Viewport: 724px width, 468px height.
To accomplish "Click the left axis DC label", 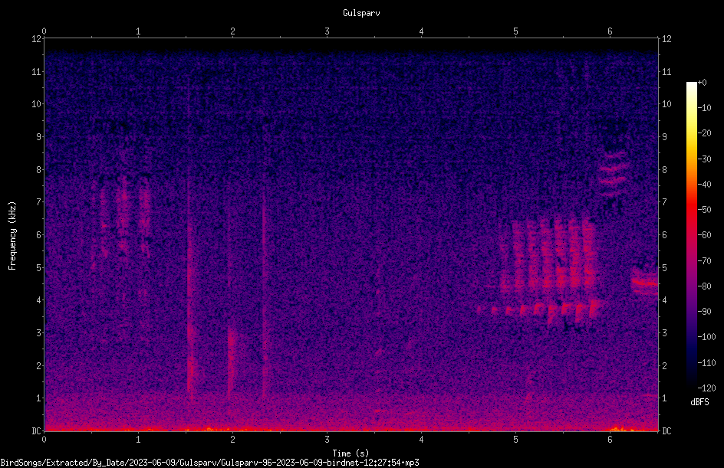I will tap(36, 431).
